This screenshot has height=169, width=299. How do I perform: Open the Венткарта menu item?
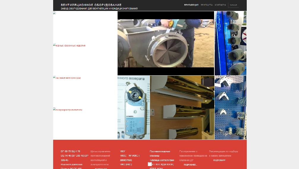[207, 5]
